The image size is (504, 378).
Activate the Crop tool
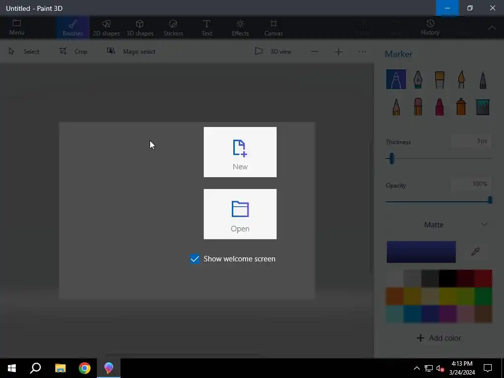(73, 51)
